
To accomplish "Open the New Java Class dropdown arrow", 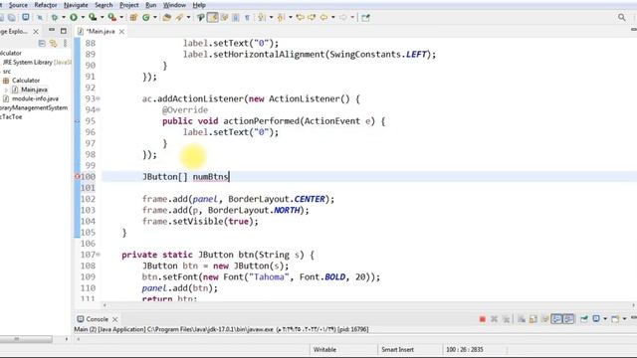I will (155, 18).
